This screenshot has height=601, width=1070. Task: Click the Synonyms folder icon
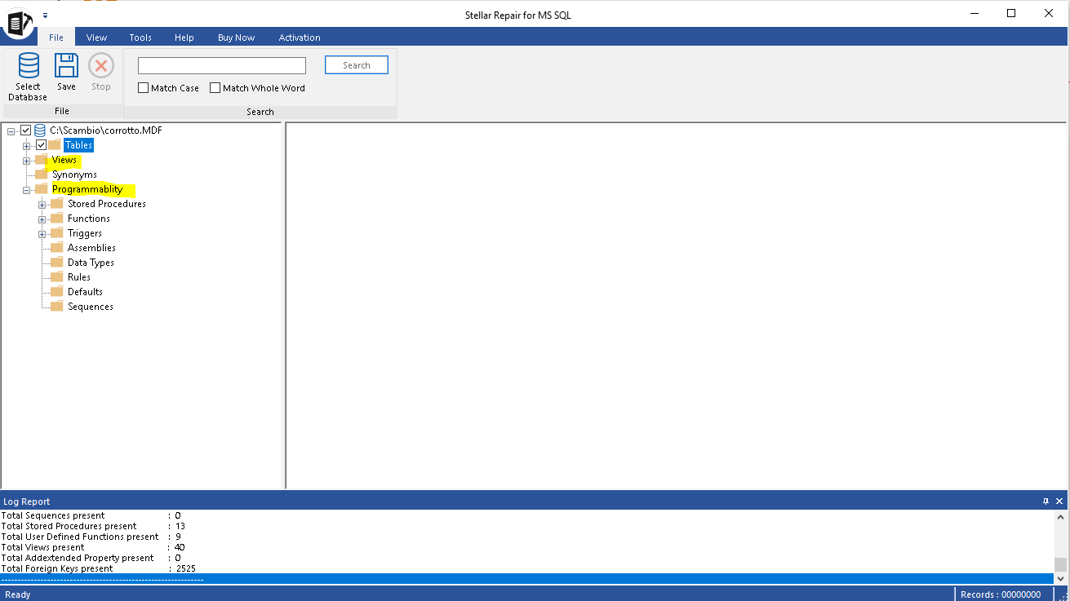[x=41, y=175]
